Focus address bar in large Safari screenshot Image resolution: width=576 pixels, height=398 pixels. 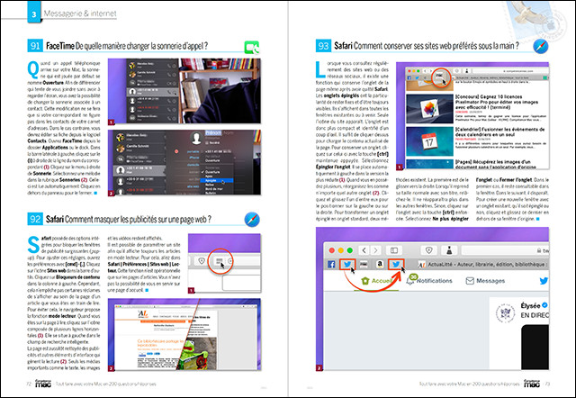tap(505, 250)
